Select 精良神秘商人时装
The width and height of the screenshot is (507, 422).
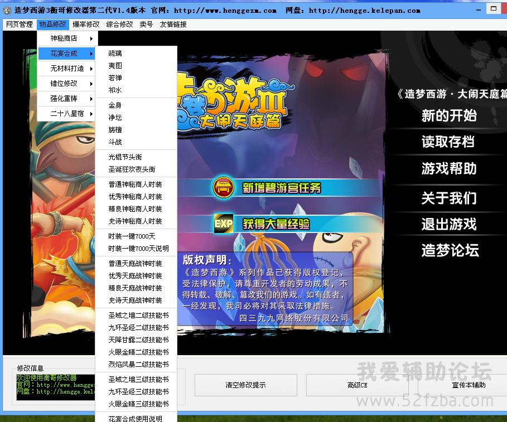[136, 209]
